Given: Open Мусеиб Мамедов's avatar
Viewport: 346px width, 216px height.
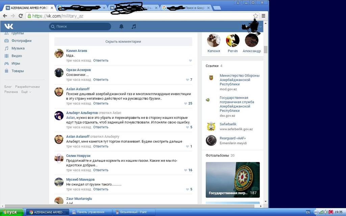Looking at the screenshot, I should (x=59, y=182).
